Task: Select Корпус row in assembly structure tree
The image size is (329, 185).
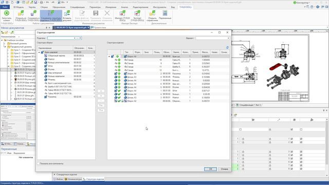Action: (66, 59)
